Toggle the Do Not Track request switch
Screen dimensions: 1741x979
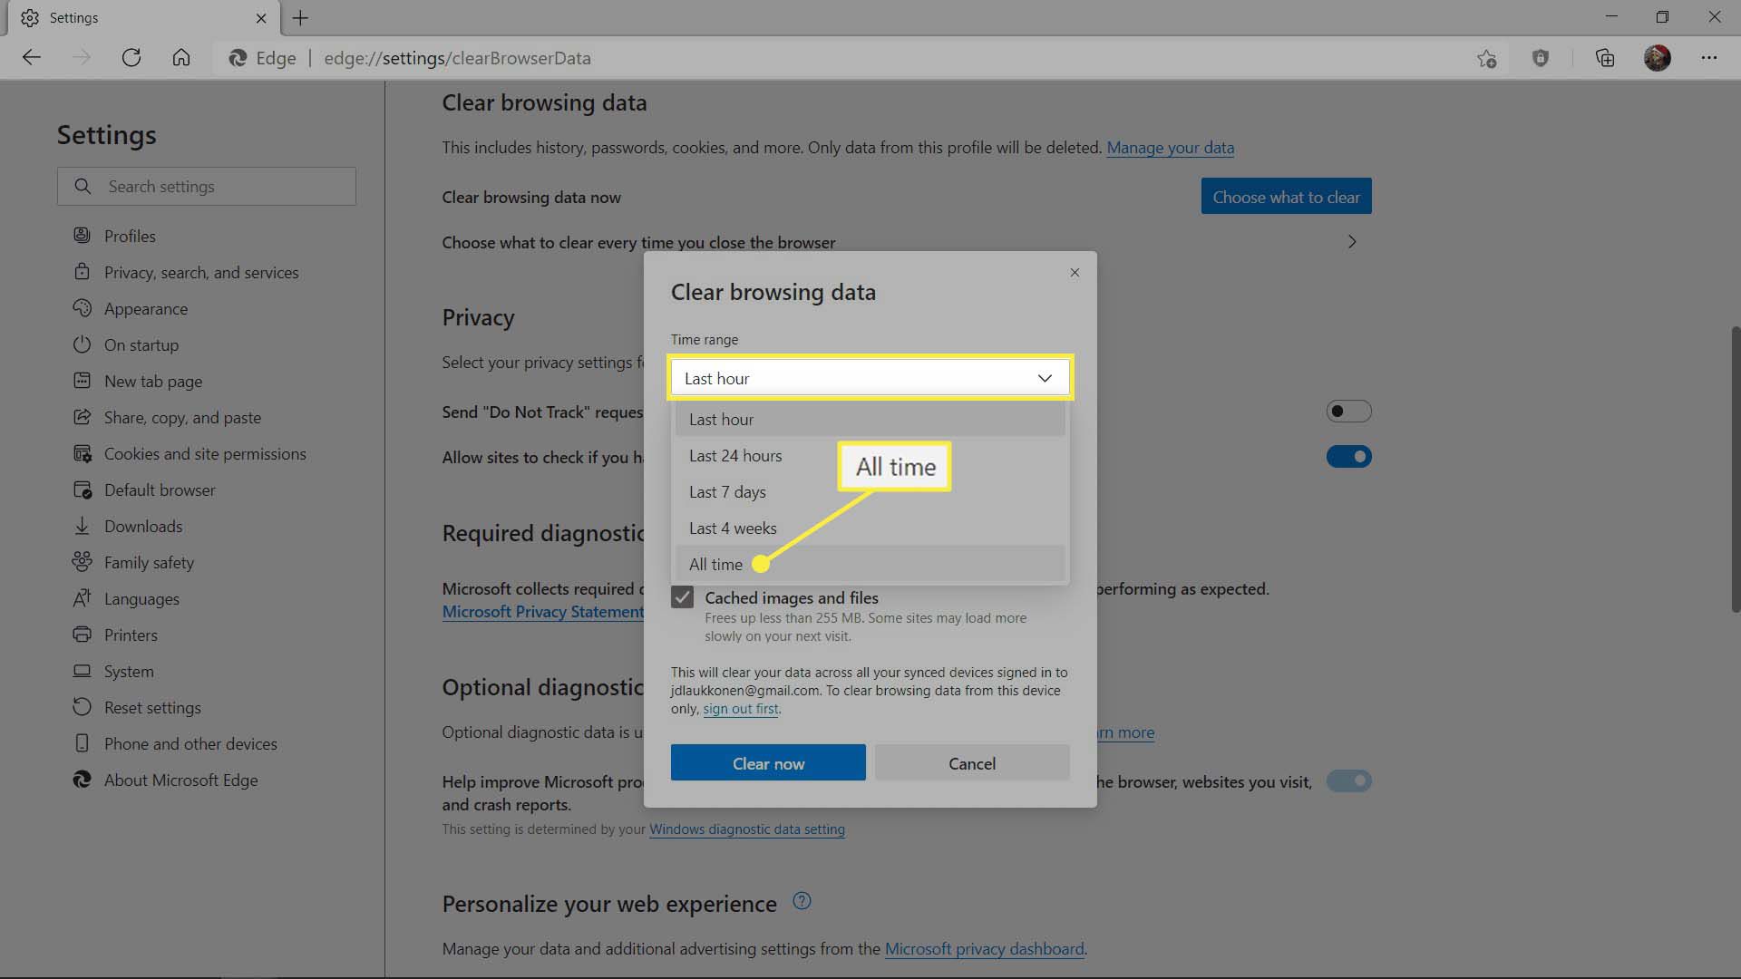(x=1348, y=412)
